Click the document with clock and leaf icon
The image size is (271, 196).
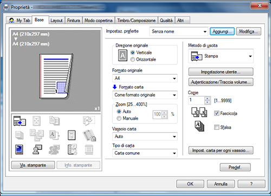tap(72, 149)
